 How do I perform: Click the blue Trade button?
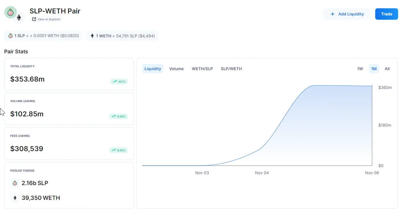click(x=387, y=14)
